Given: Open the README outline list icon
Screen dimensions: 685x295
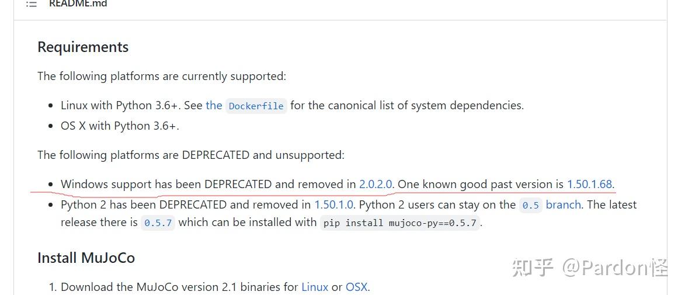Looking at the screenshot, I should [x=32, y=4].
